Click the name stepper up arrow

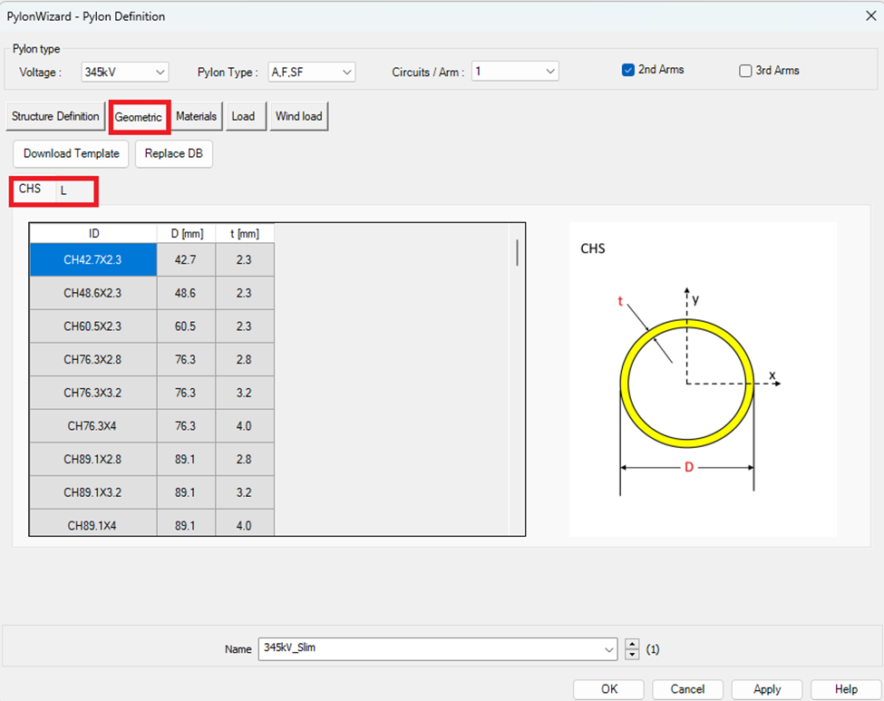(x=632, y=645)
